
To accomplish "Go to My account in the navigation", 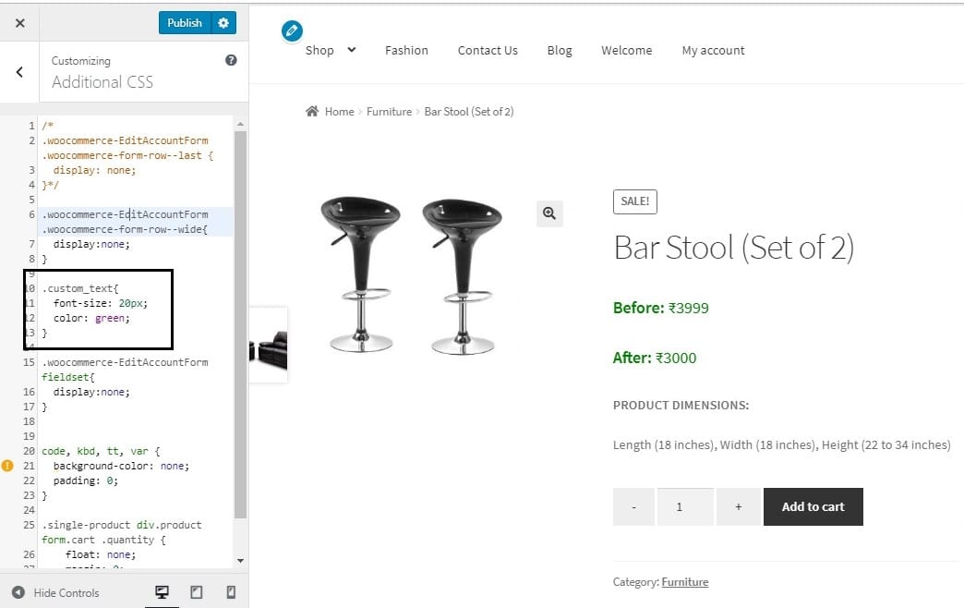I will pos(712,50).
